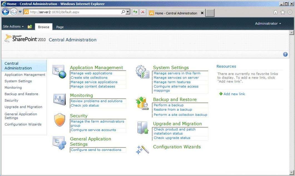Viewport: 295px width, 176px height.
Task: Open Monitoring in left navigation
Action: pyautogui.click(x=13, y=88)
